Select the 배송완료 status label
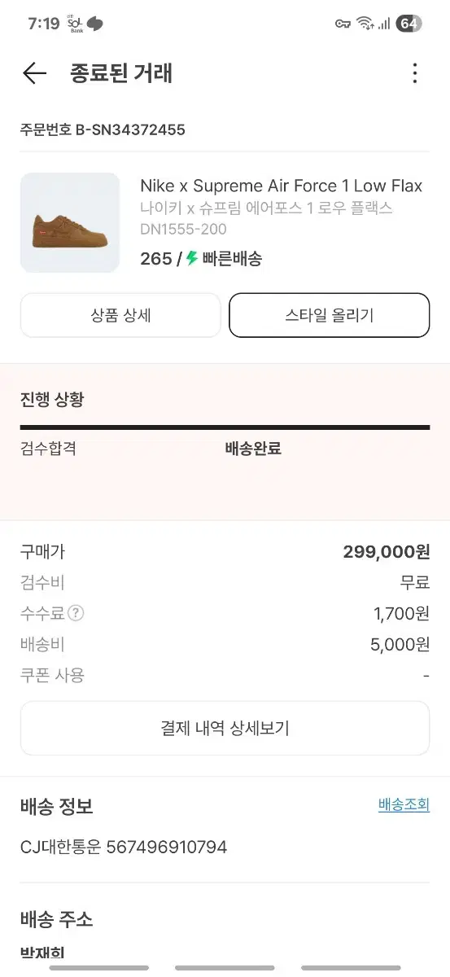 pyautogui.click(x=253, y=448)
